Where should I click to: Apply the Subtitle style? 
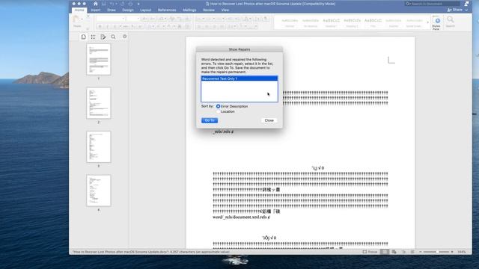(x=394, y=23)
